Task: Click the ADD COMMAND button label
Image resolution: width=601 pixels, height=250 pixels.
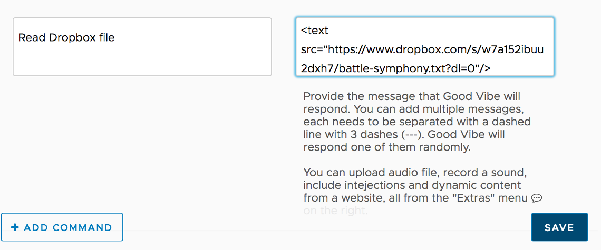Action: coord(68,227)
